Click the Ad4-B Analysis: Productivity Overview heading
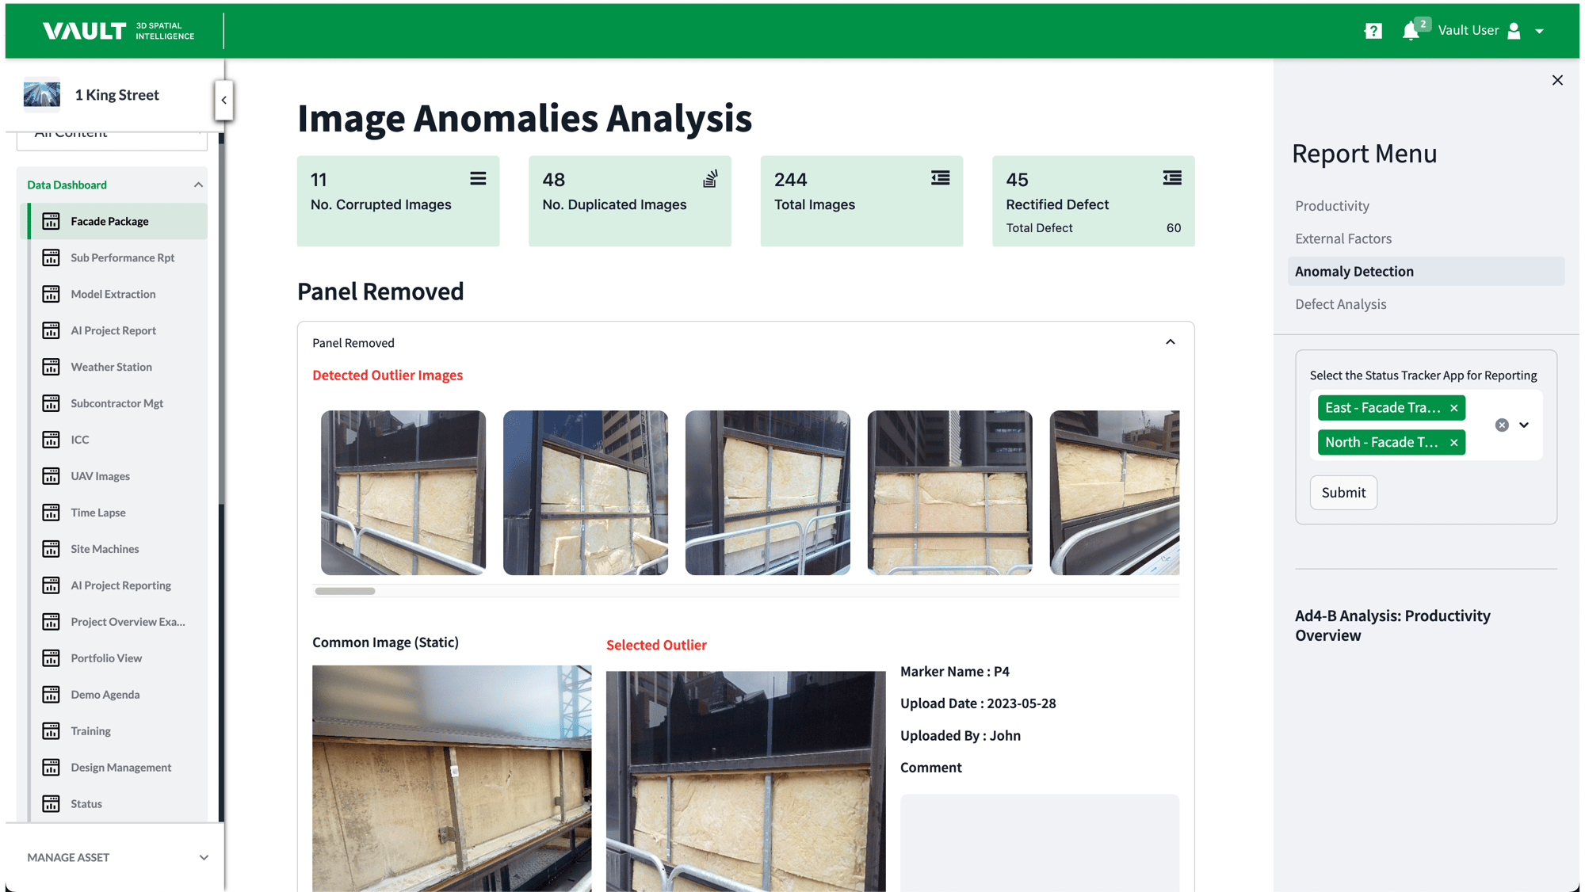The width and height of the screenshot is (1585, 892). [x=1392, y=625]
